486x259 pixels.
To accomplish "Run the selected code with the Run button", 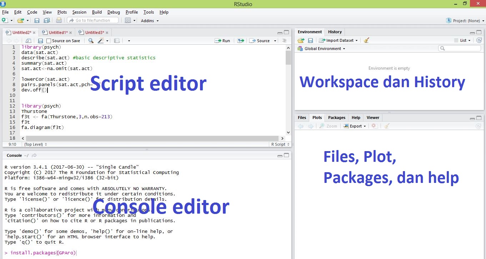I will 222,40.
